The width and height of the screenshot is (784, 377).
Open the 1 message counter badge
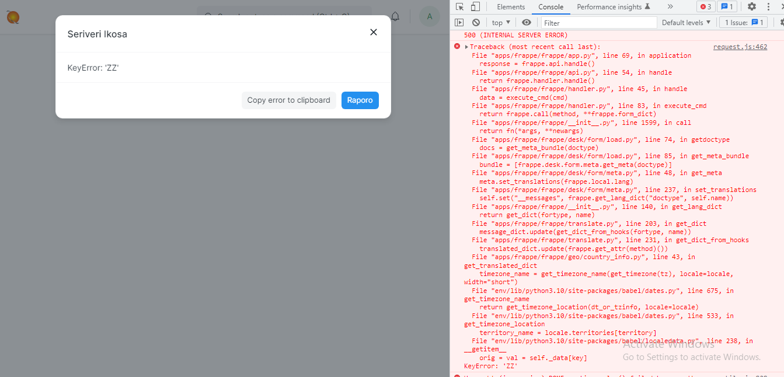[726, 7]
